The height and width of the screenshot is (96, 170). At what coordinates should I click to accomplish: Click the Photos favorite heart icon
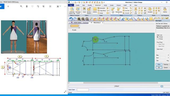[x=32, y=6]
